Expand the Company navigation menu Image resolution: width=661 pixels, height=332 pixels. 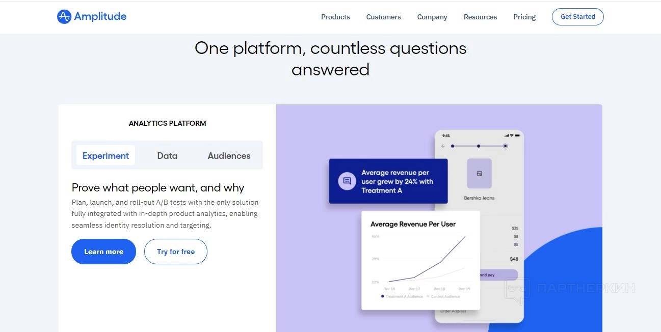pyautogui.click(x=432, y=17)
